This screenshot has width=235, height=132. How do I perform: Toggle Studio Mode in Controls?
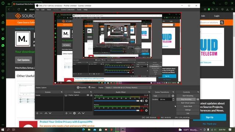(x=188, y=106)
